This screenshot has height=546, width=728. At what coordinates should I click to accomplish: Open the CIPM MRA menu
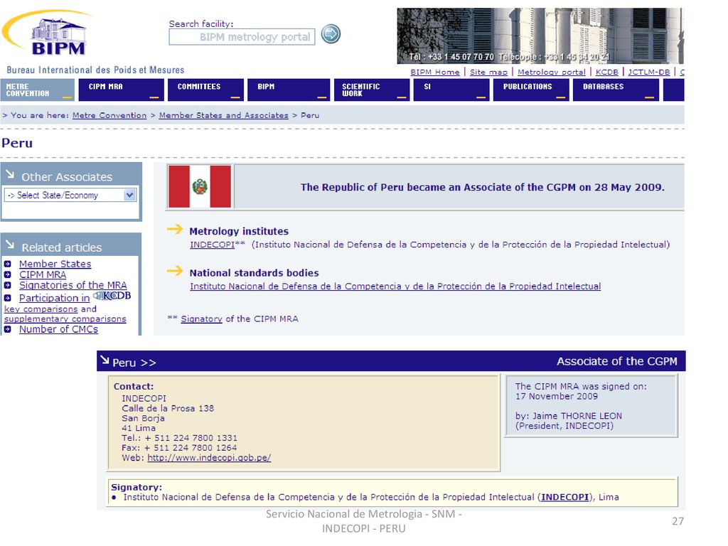coord(121,90)
